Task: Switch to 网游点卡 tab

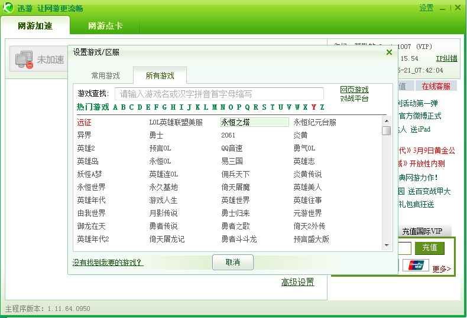Action: (x=105, y=26)
